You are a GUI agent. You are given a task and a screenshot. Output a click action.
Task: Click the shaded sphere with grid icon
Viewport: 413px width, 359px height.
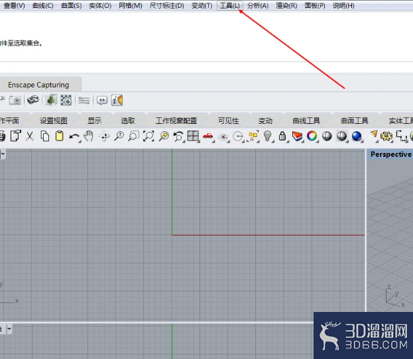coord(342,136)
